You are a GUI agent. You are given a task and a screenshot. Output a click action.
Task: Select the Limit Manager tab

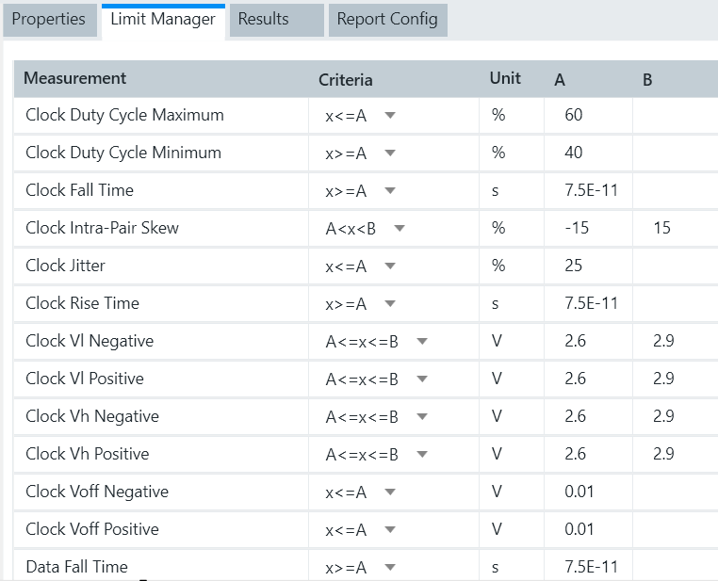pos(163,20)
